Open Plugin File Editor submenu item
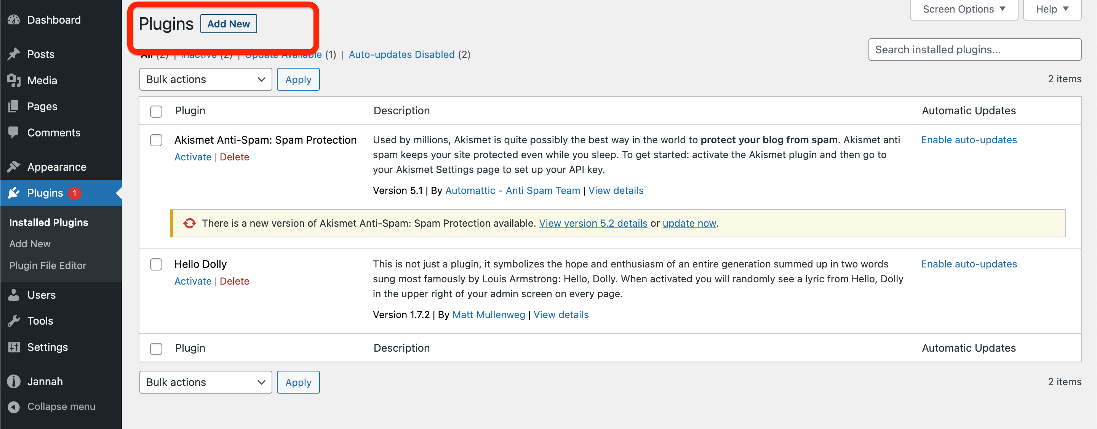 48,266
